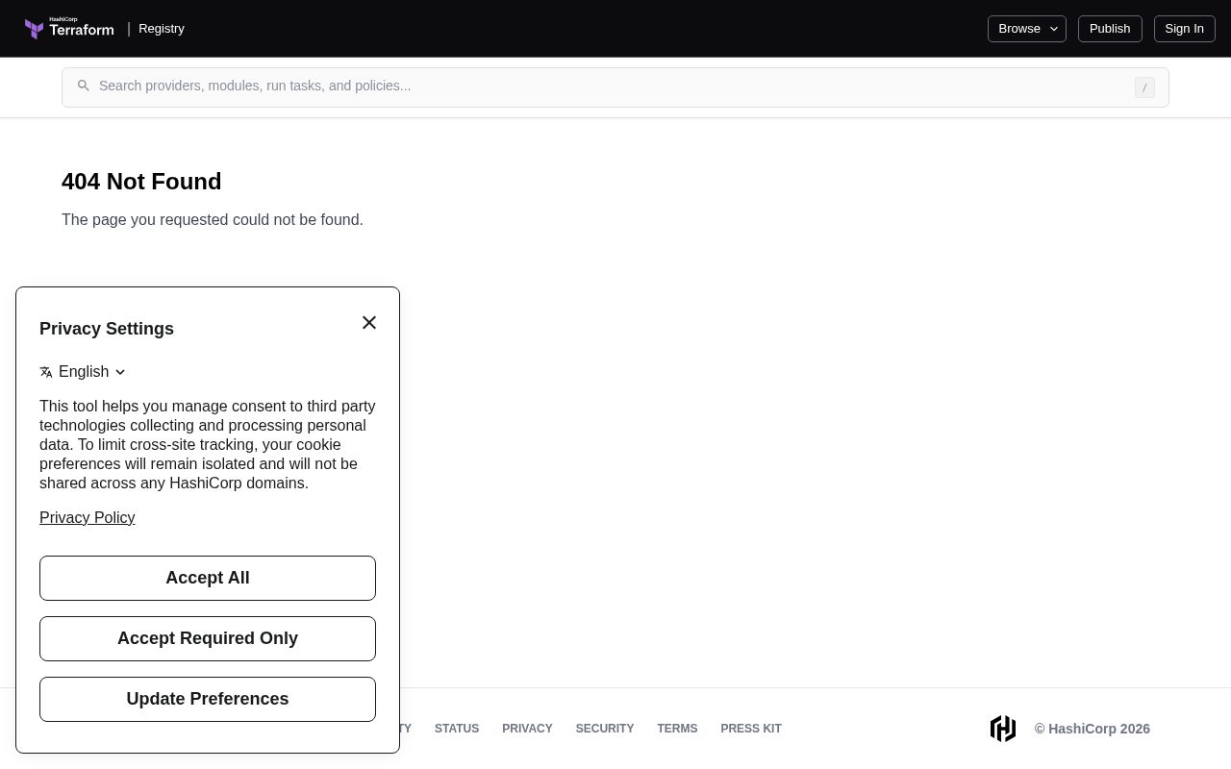Screen dimensions: 1231x769
Task: Accept All cookies
Action: point(208,578)
